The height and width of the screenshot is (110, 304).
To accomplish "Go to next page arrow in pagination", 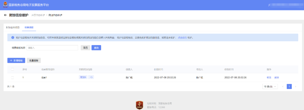I will click(x=296, y=86).
